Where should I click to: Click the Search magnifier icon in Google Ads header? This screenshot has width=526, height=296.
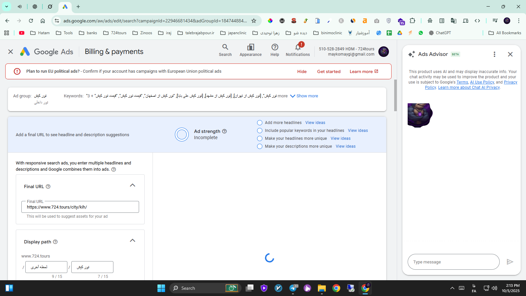[x=225, y=47]
